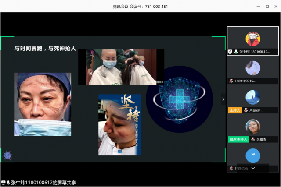281x187 pixels.
Task: Click microphone icon in bottom status label
Action: coord(8,183)
